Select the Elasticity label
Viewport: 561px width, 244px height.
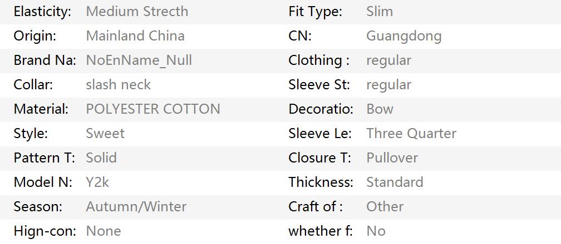(42, 12)
